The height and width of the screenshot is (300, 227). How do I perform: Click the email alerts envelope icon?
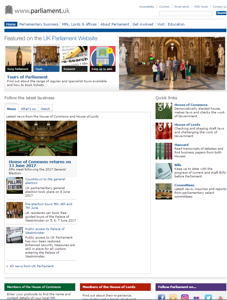click(173, 297)
